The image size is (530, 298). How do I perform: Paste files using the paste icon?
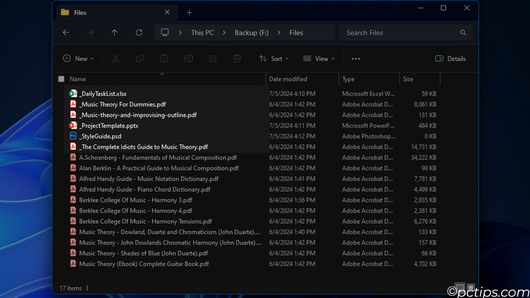[164, 58]
